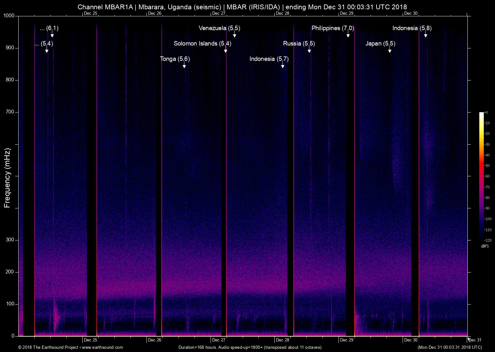495x352 pixels.
Task: Click the unnamed (5.4) event arrow
Action: point(47,50)
